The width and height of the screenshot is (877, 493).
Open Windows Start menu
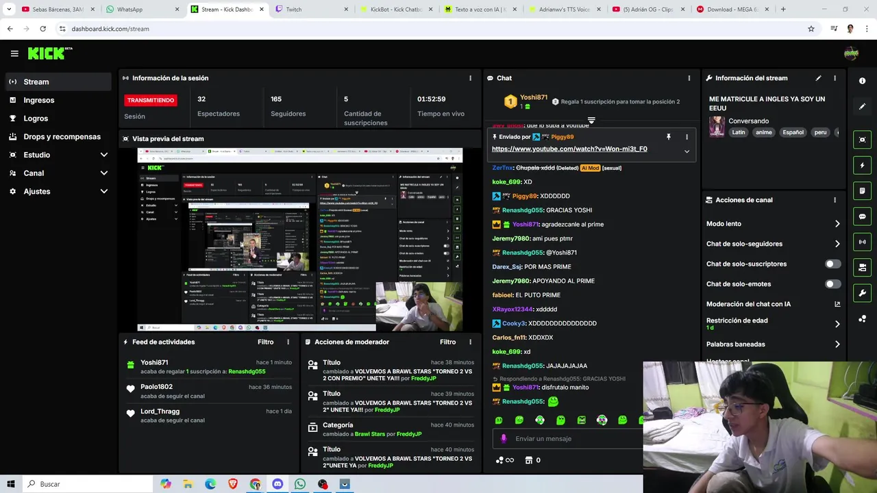tap(11, 484)
